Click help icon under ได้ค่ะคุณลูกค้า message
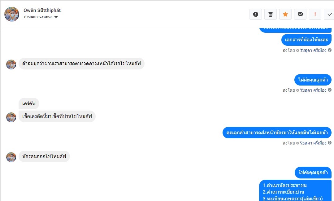The image size is (334, 201). coord(330,90)
